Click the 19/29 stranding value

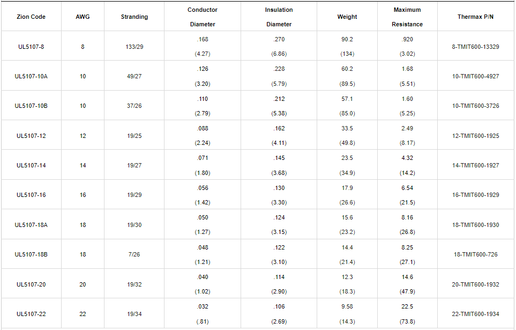134,195
